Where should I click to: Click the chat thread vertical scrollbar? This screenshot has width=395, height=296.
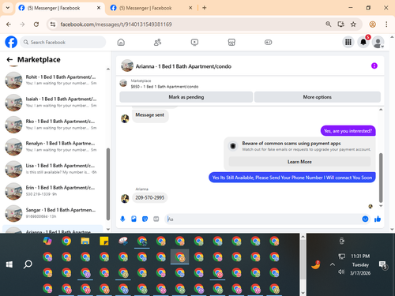tap(381, 178)
